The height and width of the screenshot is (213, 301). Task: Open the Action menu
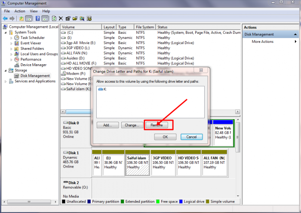pyautogui.click(x=20, y=11)
